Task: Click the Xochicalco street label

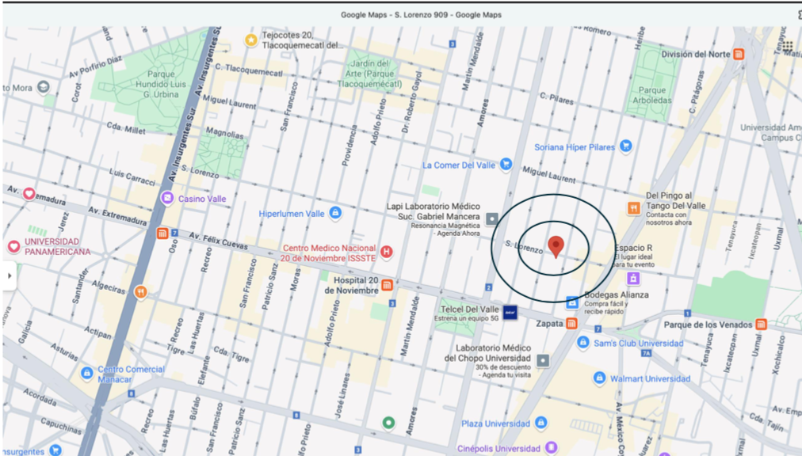Action: tap(781, 355)
